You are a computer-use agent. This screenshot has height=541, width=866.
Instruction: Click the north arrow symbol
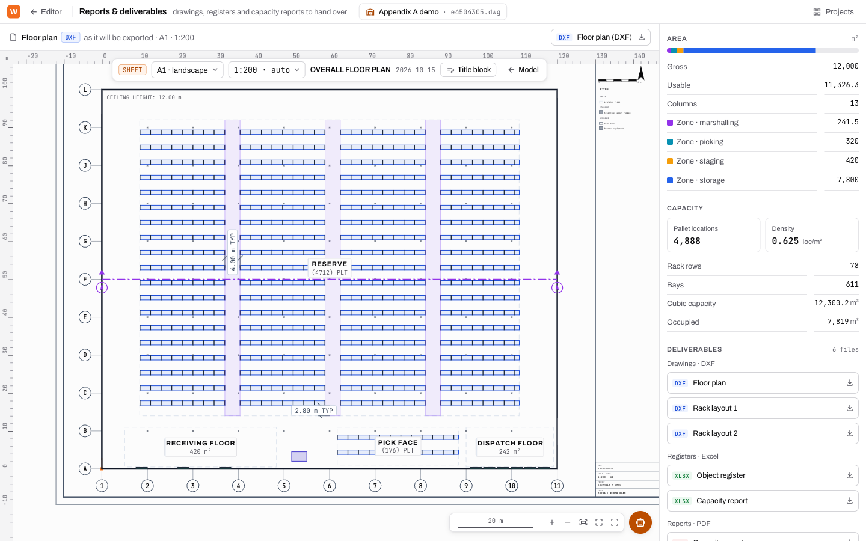(641, 74)
